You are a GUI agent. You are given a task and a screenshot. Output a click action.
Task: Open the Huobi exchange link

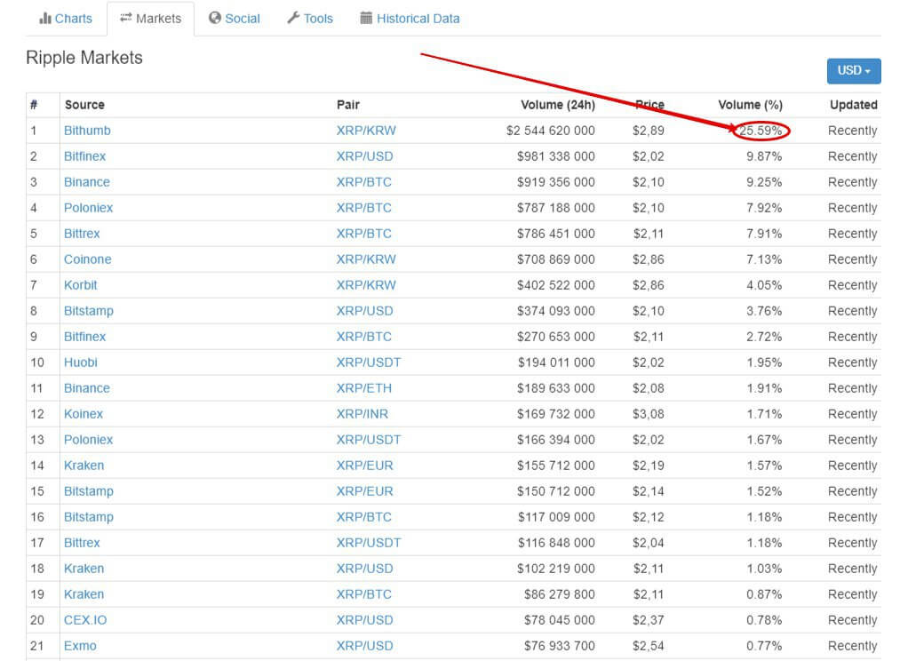(81, 362)
